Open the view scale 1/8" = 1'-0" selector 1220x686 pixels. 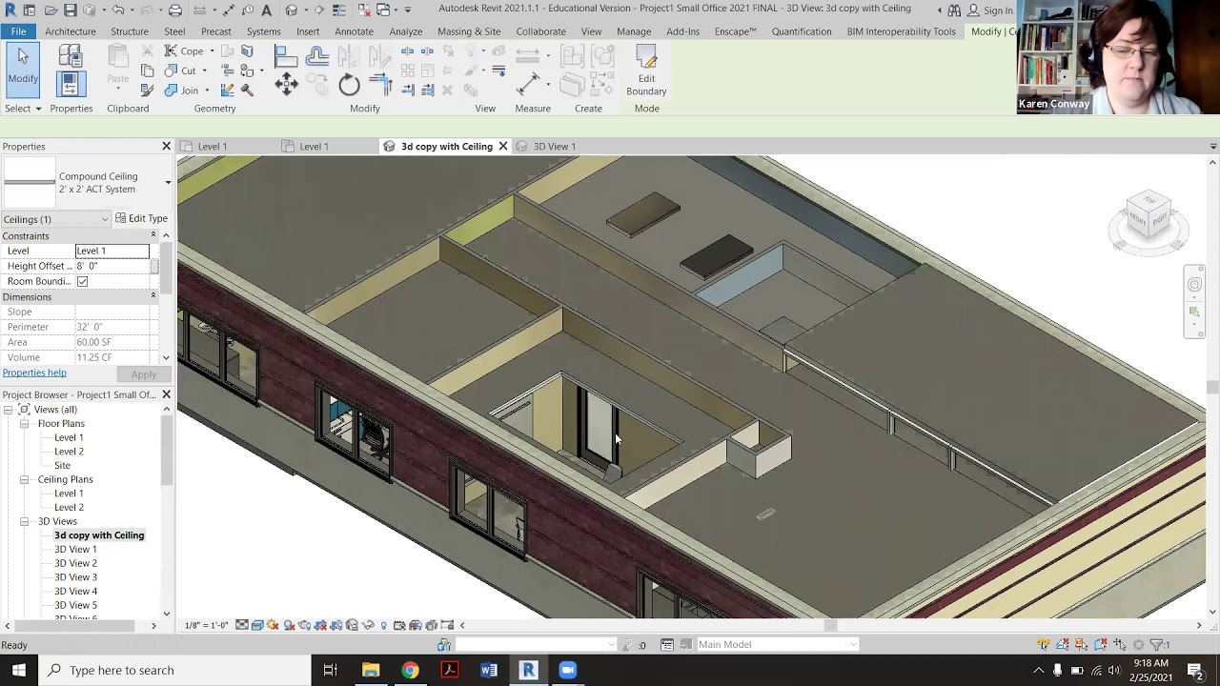click(207, 625)
